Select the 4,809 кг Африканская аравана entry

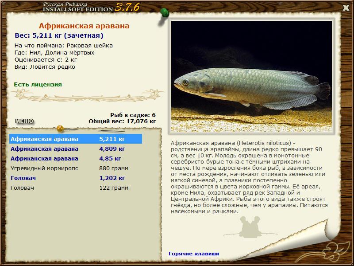[x=76, y=149]
